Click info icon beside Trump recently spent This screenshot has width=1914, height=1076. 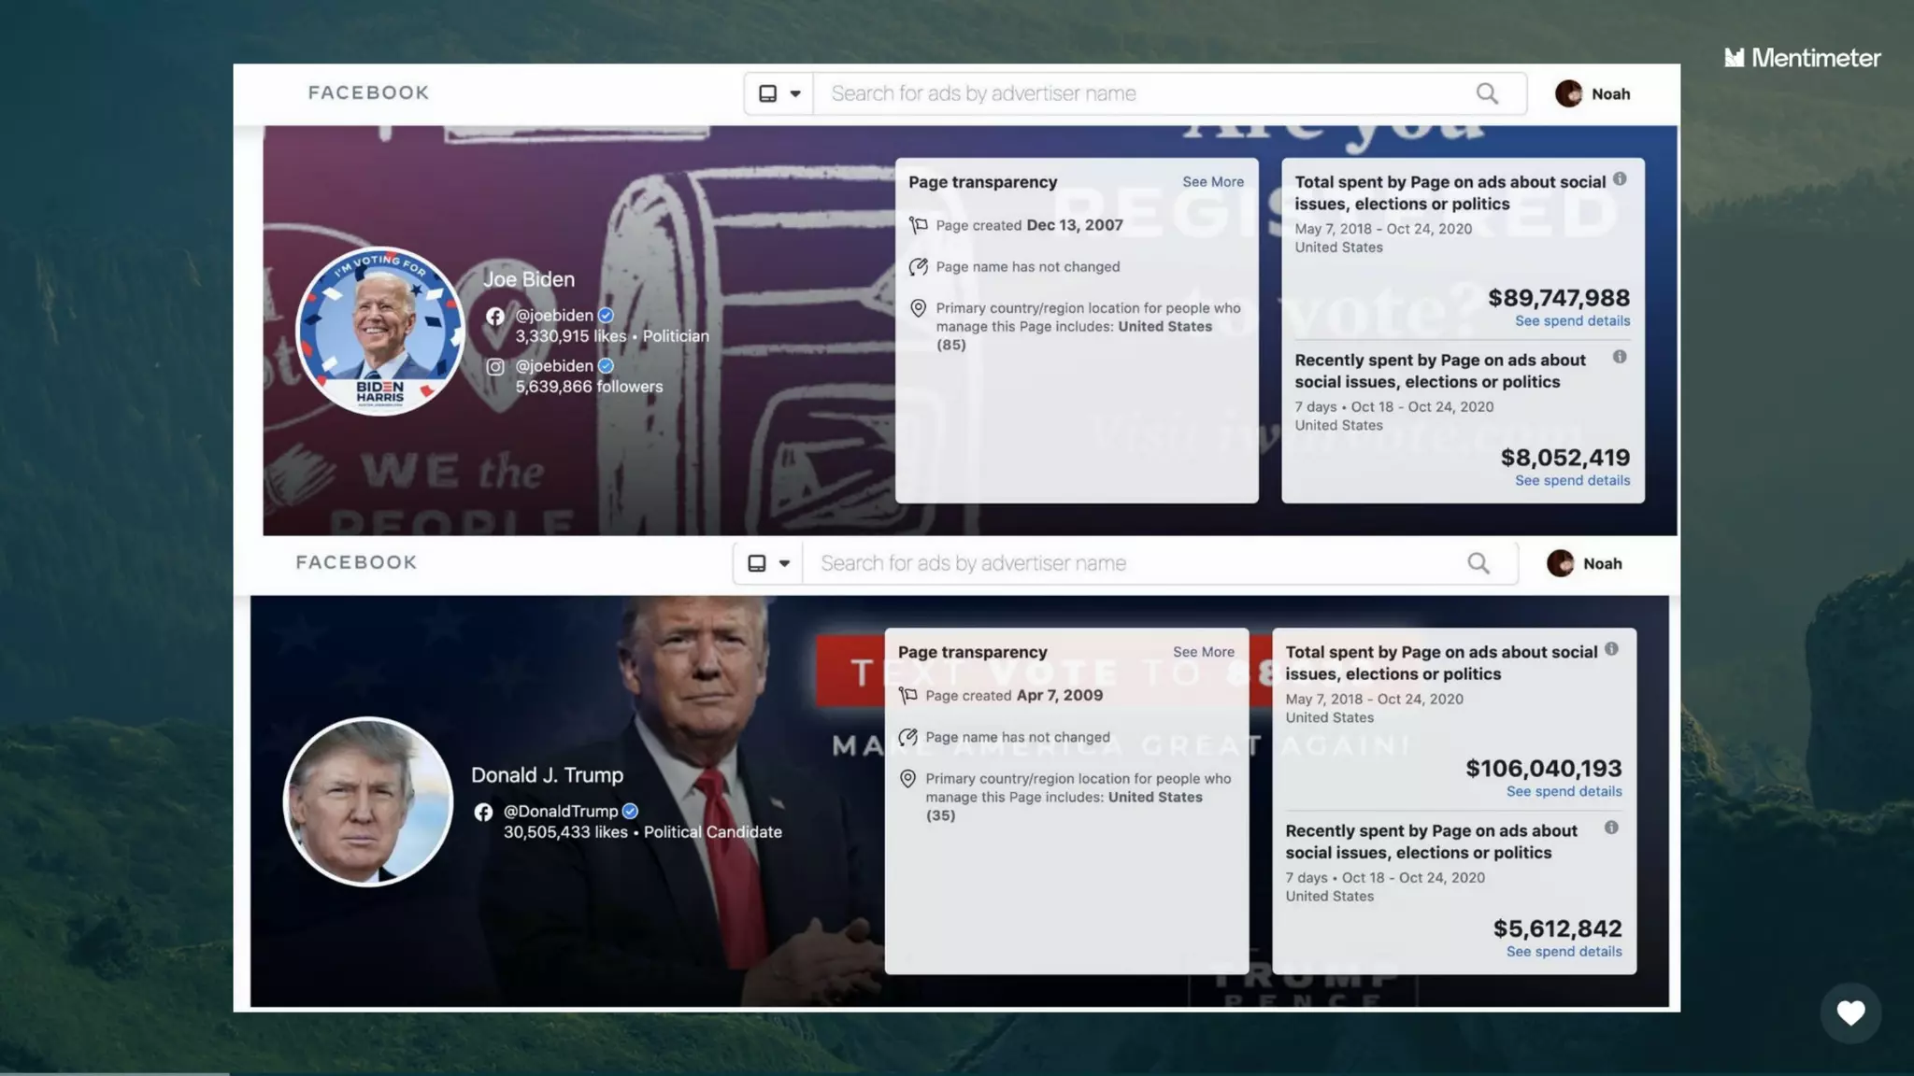point(1611,828)
